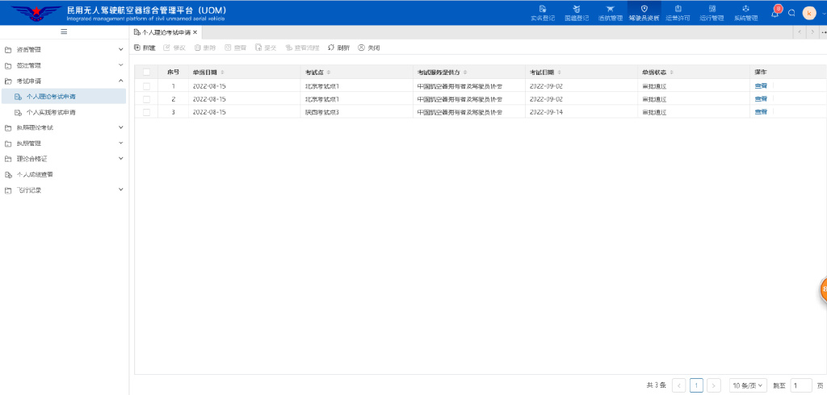The width and height of the screenshot is (827, 395).
Task: Open the chat message bubble icon
Action: click(791, 13)
